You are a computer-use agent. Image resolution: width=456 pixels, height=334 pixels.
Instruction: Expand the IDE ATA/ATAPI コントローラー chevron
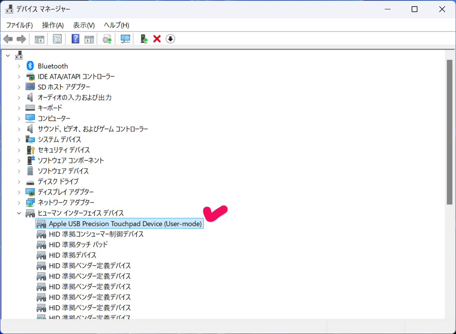(x=19, y=77)
